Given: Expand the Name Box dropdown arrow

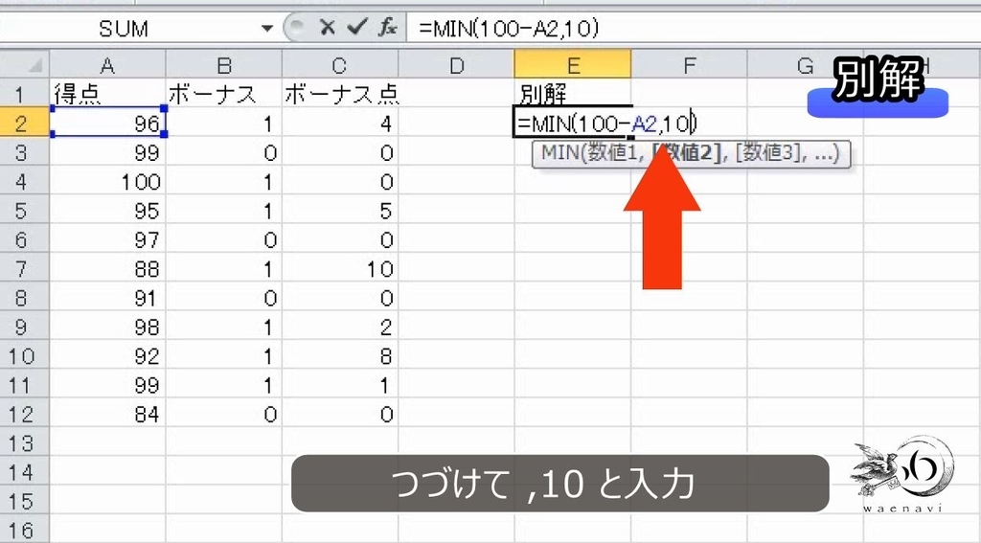Looking at the screenshot, I should coord(267,28).
